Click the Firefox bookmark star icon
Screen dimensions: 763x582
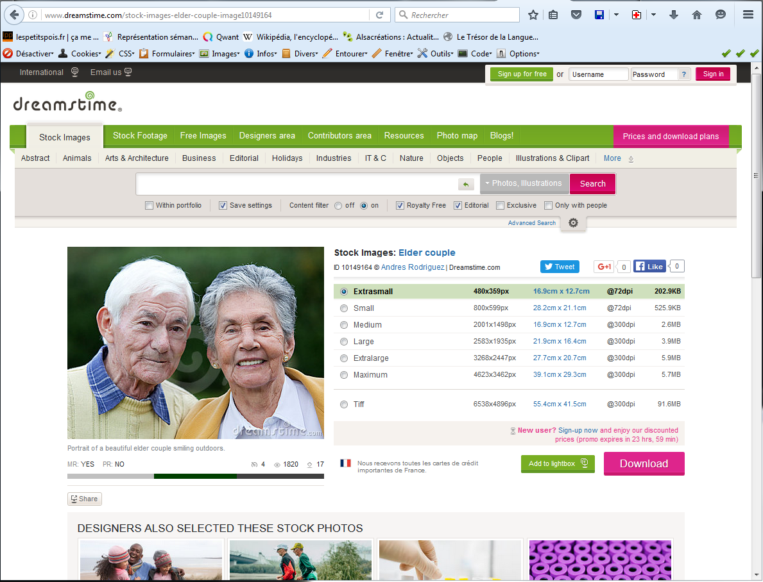tap(533, 15)
